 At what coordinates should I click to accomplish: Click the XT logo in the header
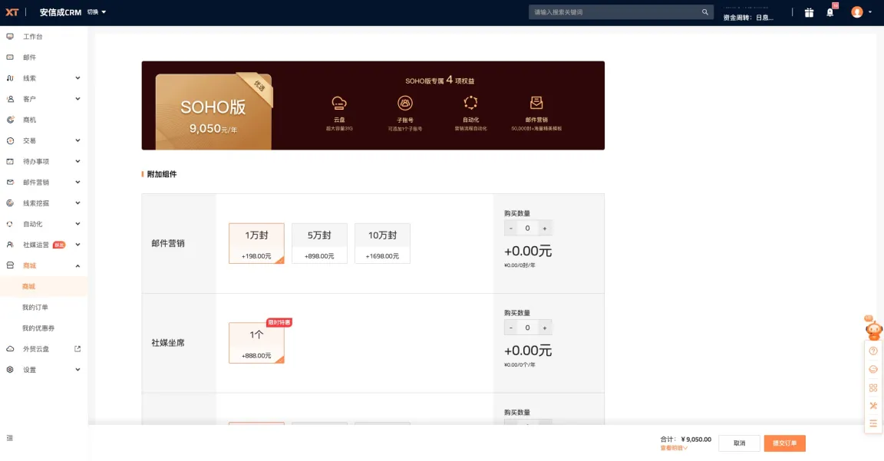(x=12, y=12)
